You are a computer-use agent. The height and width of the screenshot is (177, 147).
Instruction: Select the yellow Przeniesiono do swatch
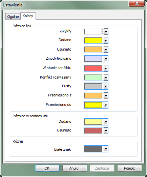(x=93, y=105)
